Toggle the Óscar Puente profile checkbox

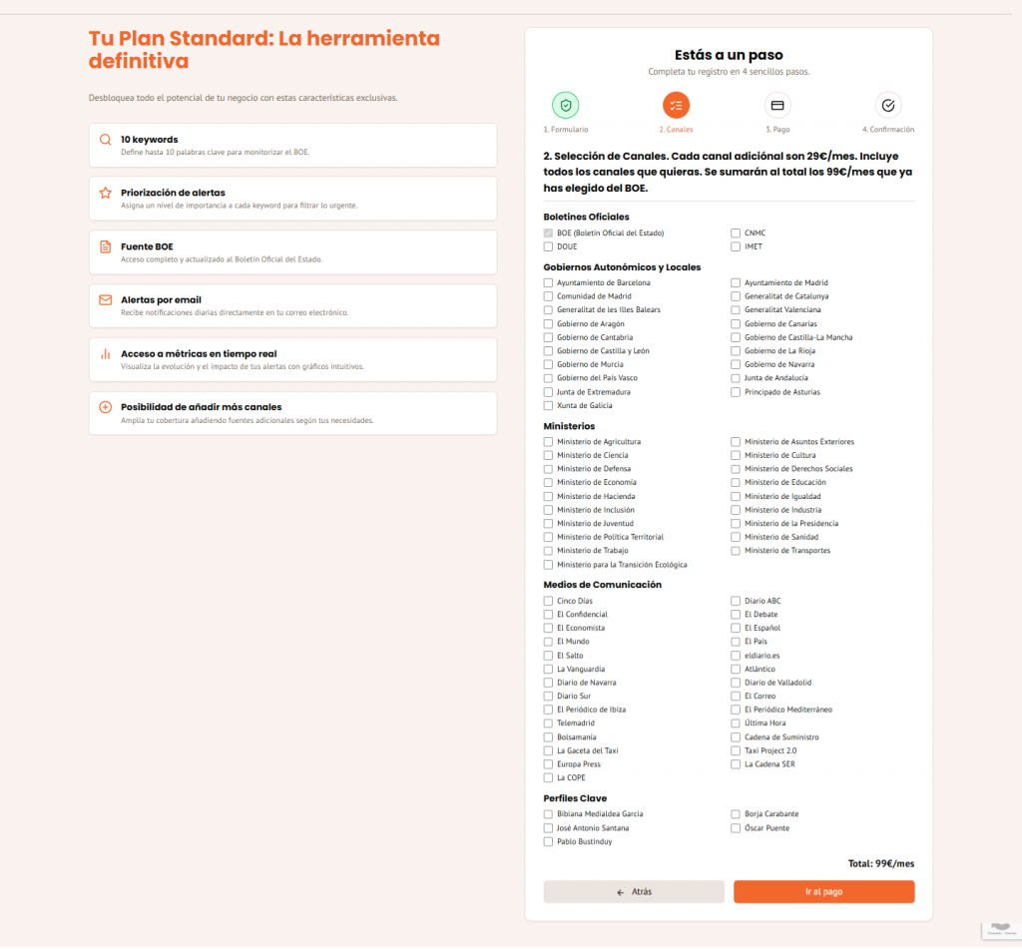(x=736, y=828)
